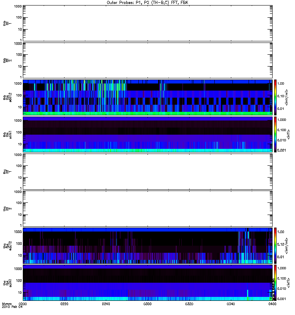The image size is (295, 315).
Task: Click the thb fbk edc12 spectrogram panel
Action: pyautogui.click(x=147, y=97)
